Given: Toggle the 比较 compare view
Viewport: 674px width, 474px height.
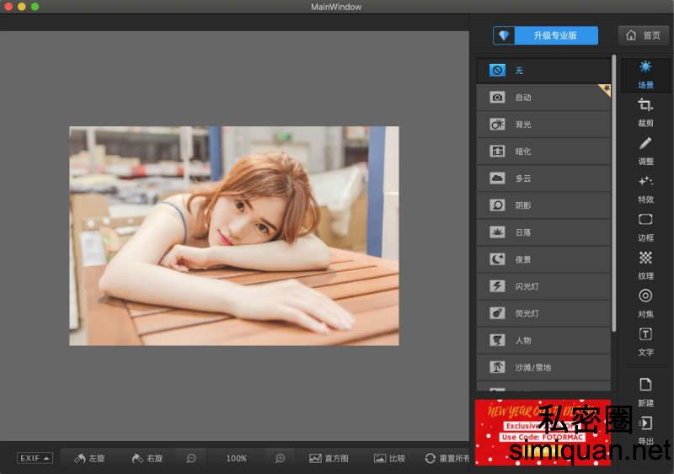Looking at the screenshot, I should click(x=388, y=458).
